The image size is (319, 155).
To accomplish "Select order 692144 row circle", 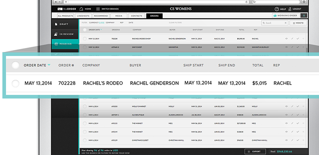I will (85, 132).
